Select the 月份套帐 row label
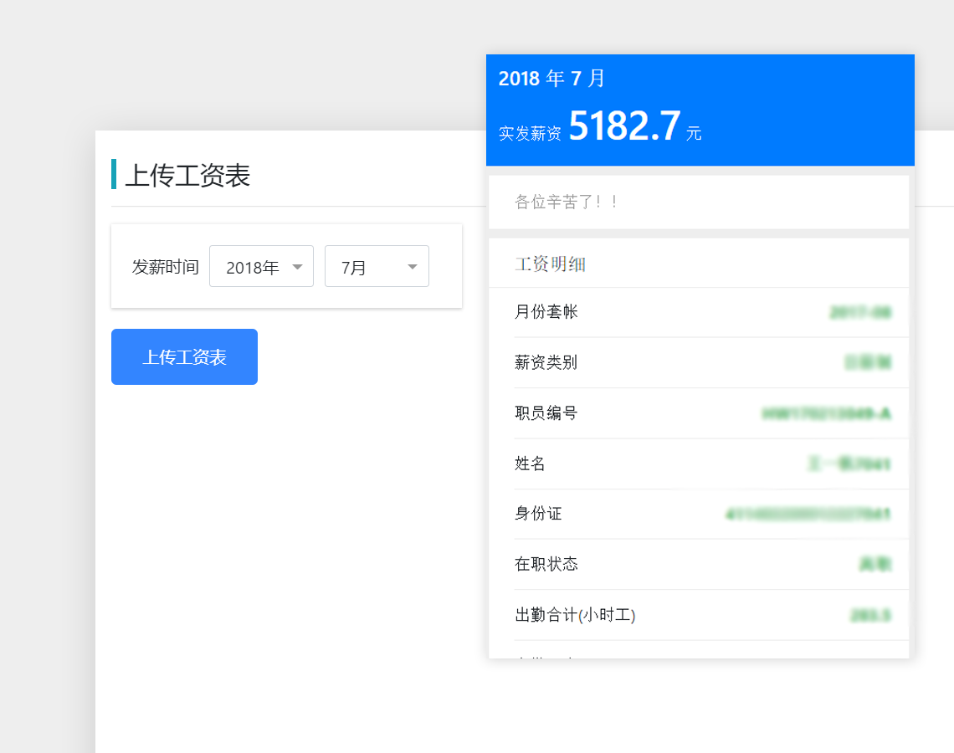This screenshot has width=954, height=753. 546,312
